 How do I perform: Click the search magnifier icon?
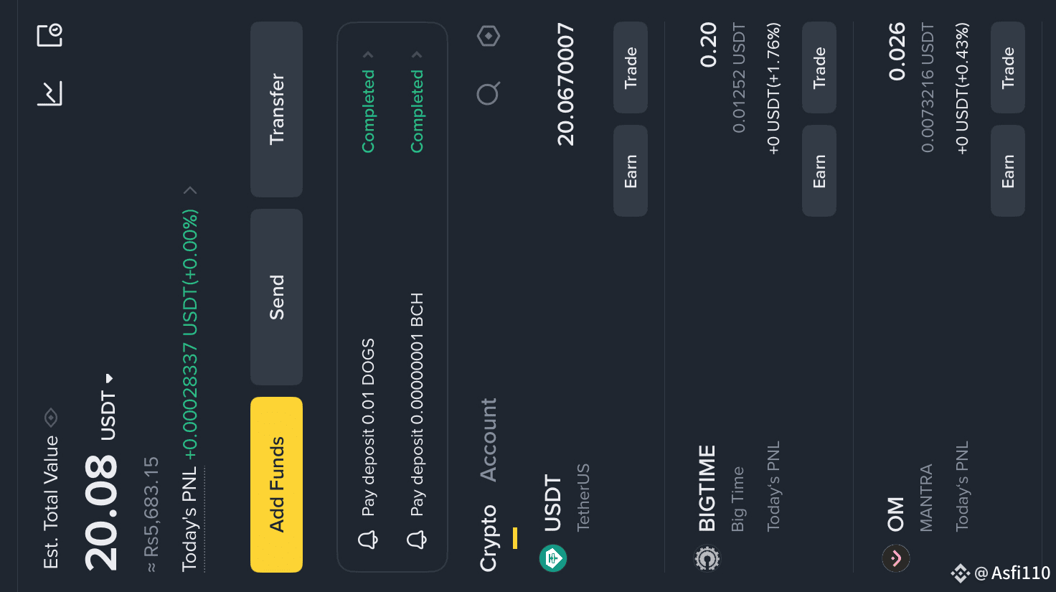point(488,93)
